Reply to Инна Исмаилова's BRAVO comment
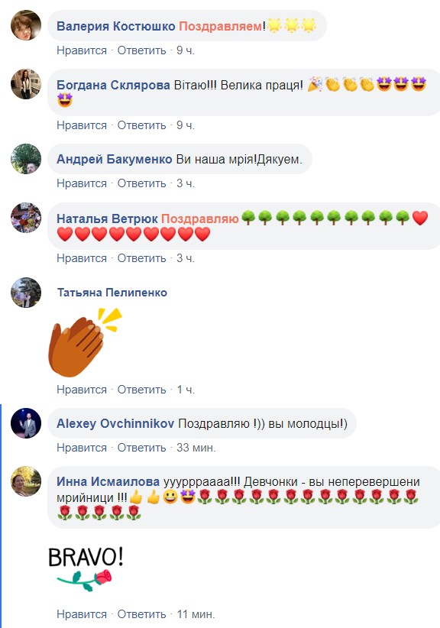Image resolution: width=440 pixels, height=628 pixels. [142, 614]
